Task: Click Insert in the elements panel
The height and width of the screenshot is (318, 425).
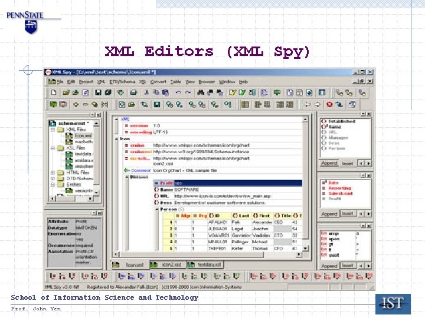Action: coord(348,163)
